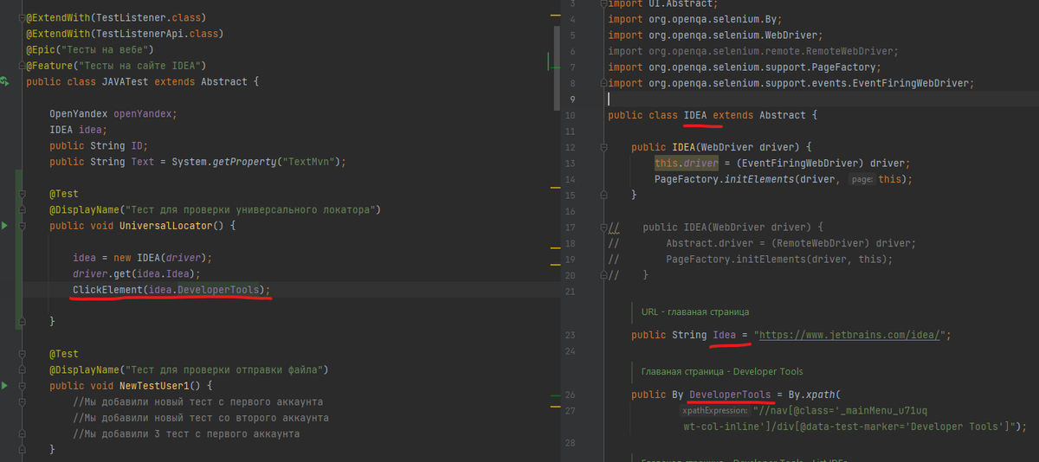The height and width of the screenshot is (462, 1039).
Task: Click PageFactory.initElements line in constructor
Action: (x=784, y=179)
